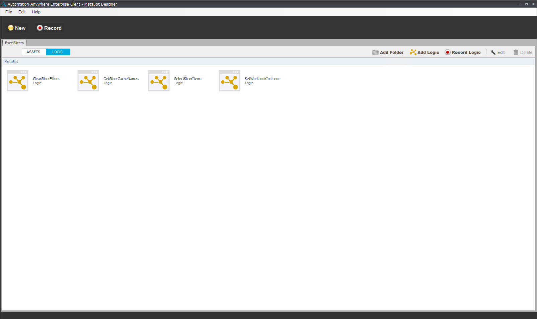Switch to the ASSETS tab
This screenshot has width=537, height=319.
point(34,52)
